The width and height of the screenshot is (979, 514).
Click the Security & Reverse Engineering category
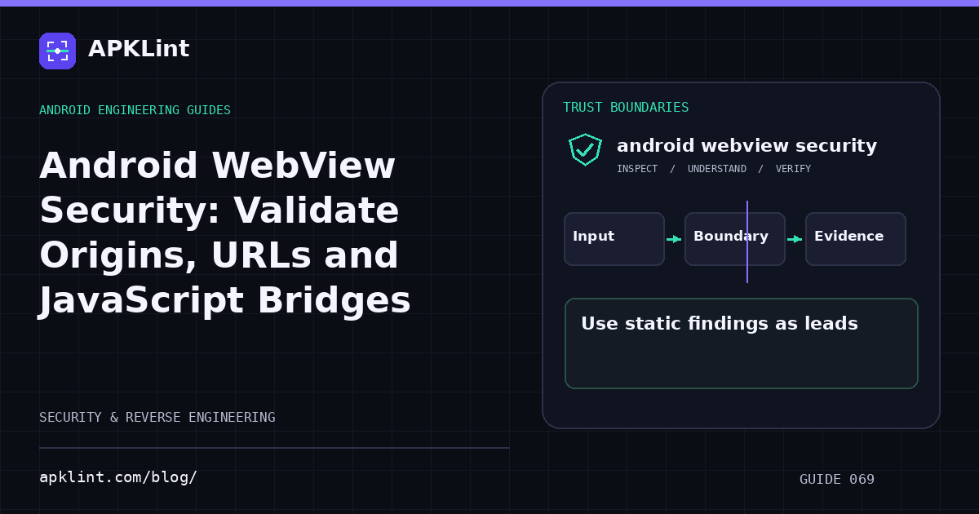(x=157, y=418)
